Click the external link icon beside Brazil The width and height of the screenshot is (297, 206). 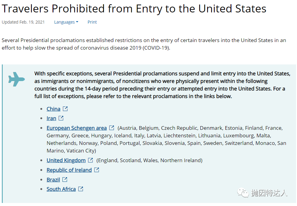click(65, 179)
